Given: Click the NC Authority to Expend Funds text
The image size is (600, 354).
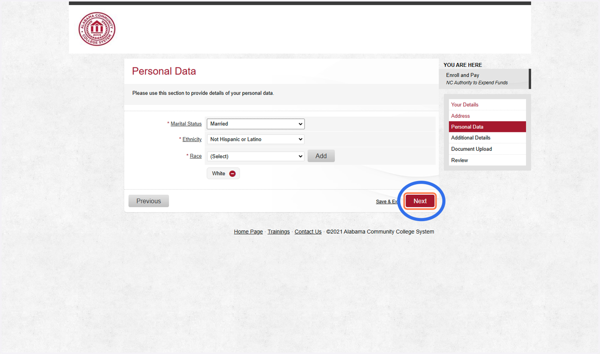Looking at the screenshot, I should (x=476, y=83).
